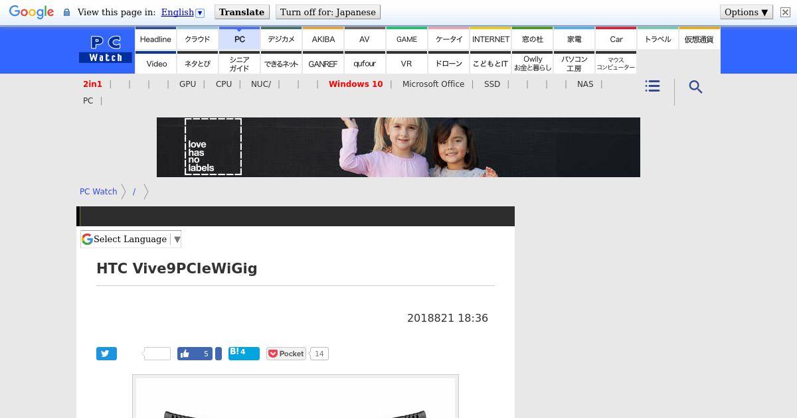Click the Pocket count 14

319,354
